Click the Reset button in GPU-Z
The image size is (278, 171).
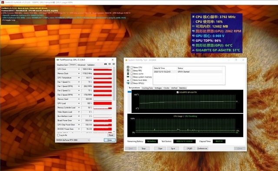coord(111,135)
